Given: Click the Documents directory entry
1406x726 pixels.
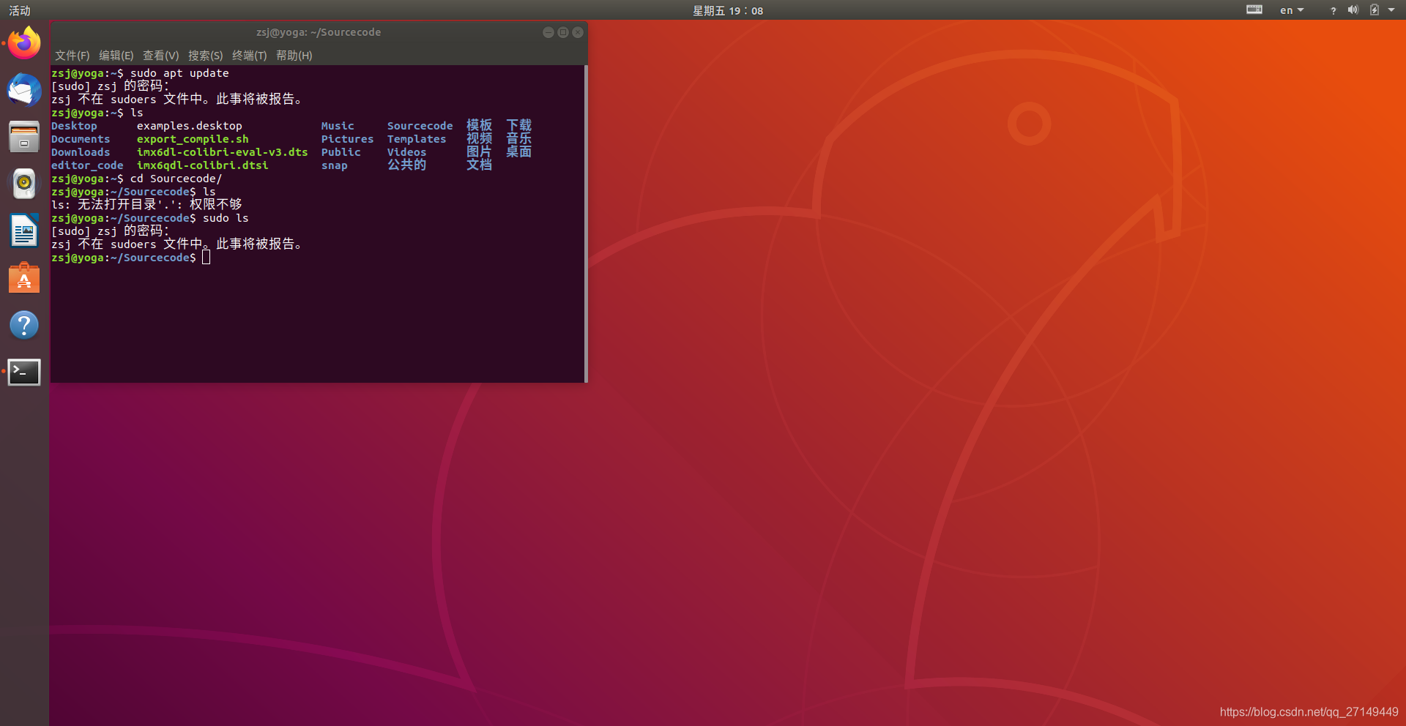Looking at the screenshot, I should (81, 139).
